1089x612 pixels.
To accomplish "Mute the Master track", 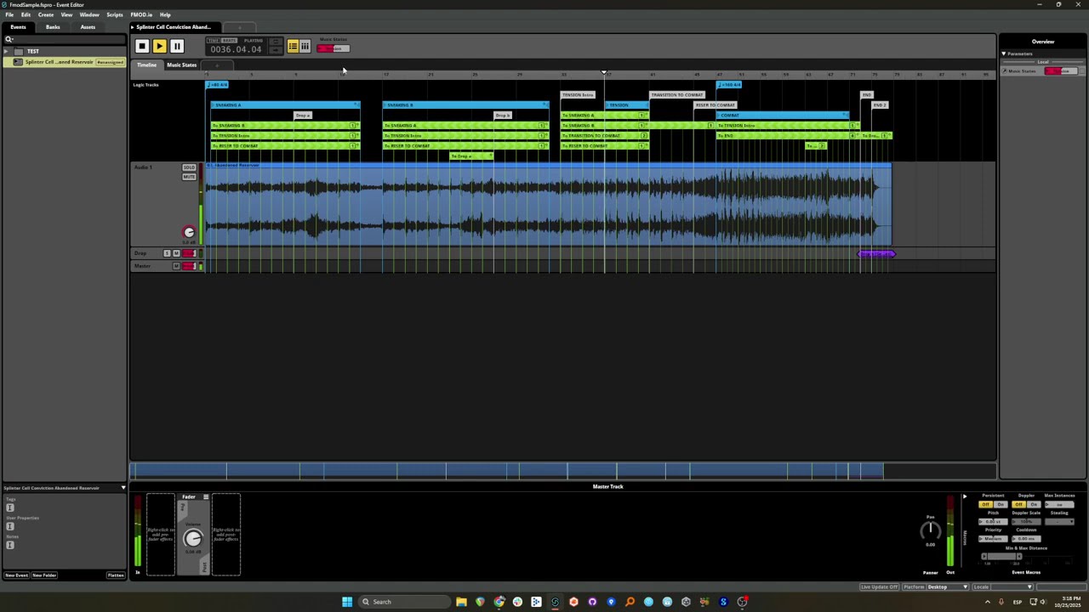I will pyautogui.click(x=176, y=266).
